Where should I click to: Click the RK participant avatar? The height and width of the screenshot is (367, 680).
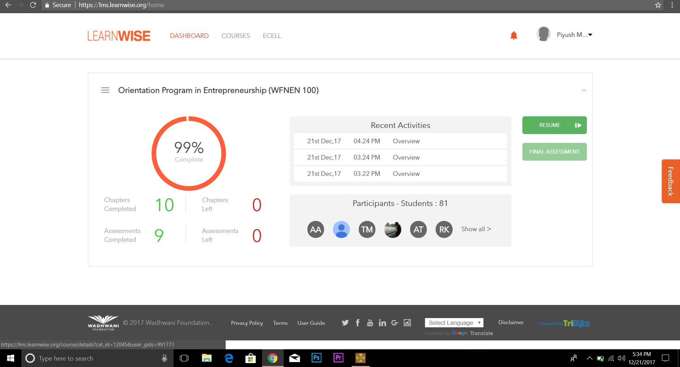pyautogui.click(x=444, y=229)
